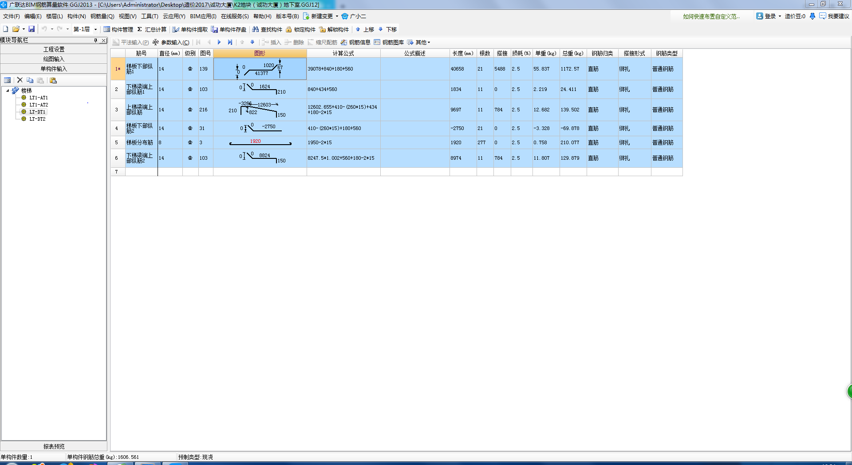Click 我要建议 feedback button
The image size is (852, 465).
pos(834,16)
